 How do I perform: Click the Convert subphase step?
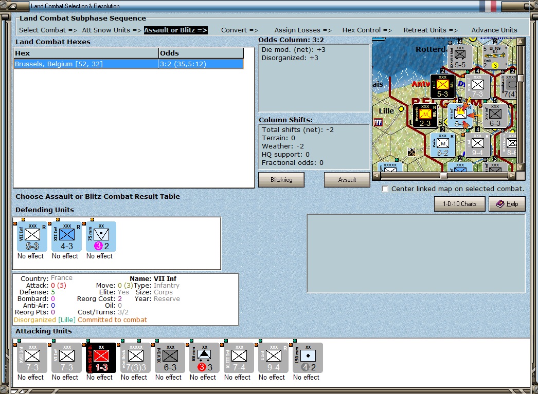click(x=240, y=30)
